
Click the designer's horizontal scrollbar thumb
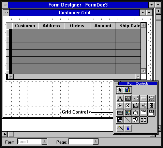tap(11, 134)
